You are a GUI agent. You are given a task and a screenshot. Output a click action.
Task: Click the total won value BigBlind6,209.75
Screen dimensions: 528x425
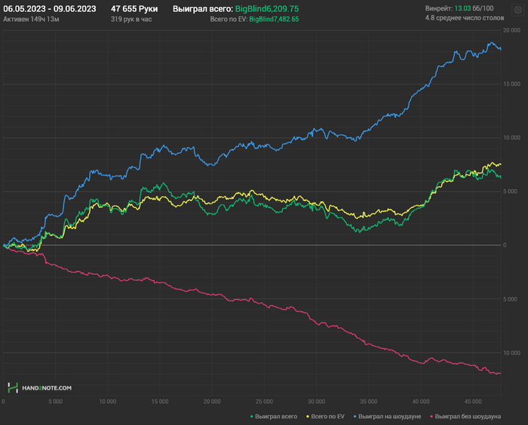click(x=267, y=9)
